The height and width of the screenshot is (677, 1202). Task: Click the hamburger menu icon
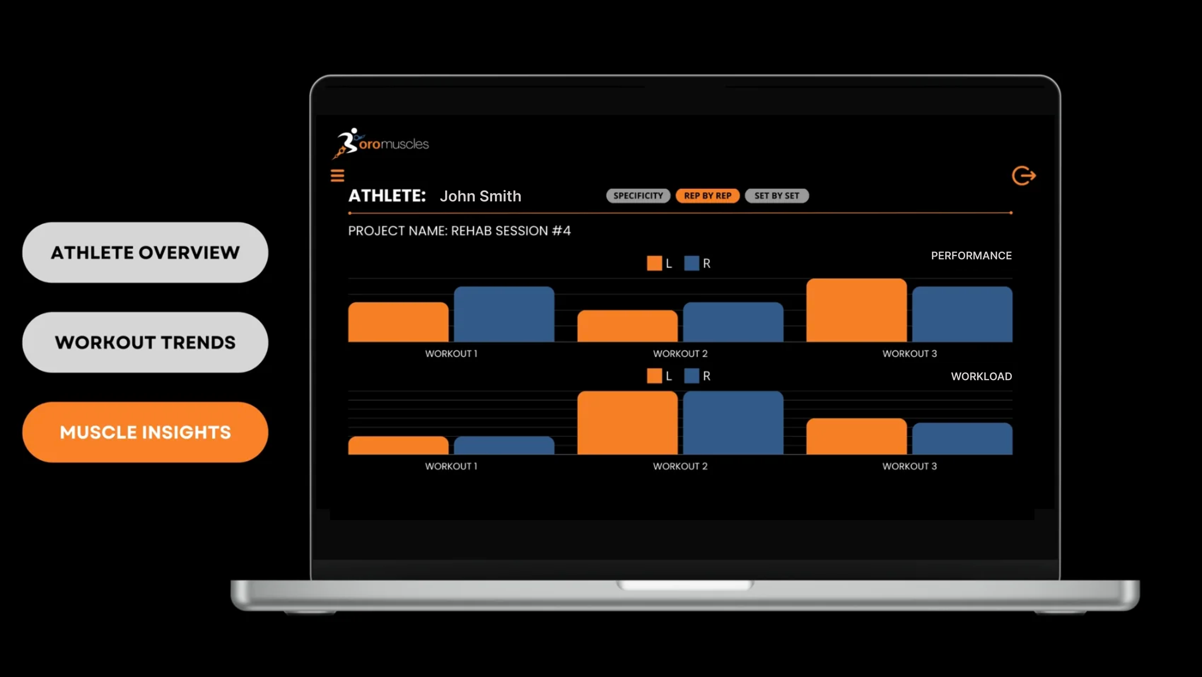(x=337, y=175)
